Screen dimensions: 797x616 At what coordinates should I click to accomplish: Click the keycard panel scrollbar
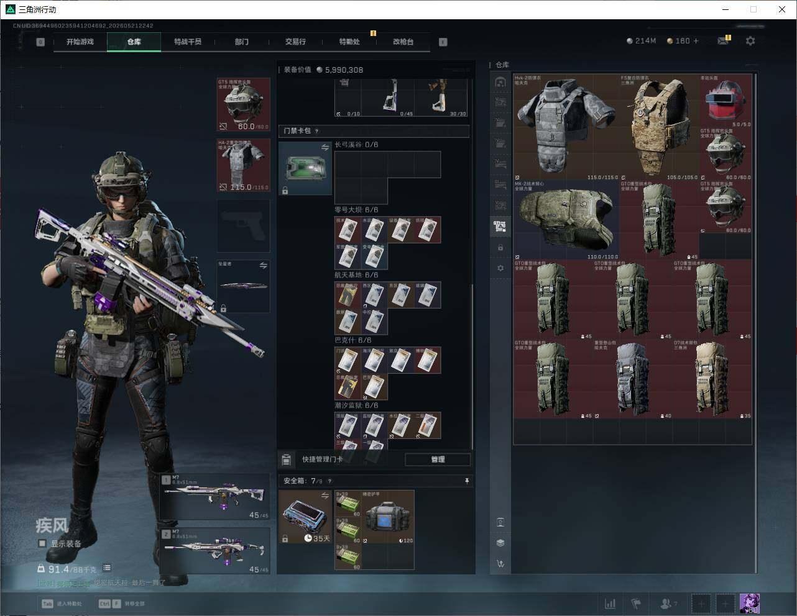coord(472,366)
